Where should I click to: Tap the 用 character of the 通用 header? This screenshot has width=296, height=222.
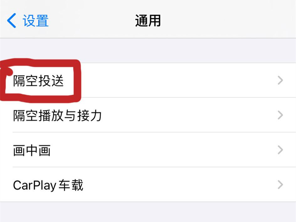154,21
